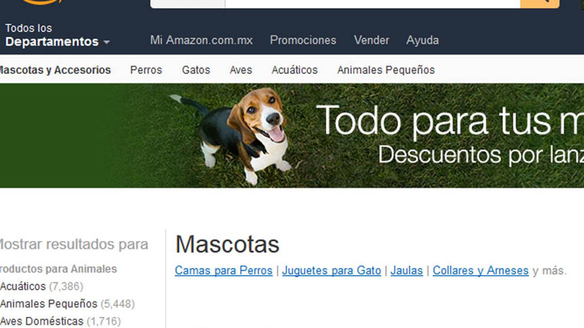Choose the Aves category tab
Screen dimensions: 584x328
pyautogui.click(x=241, y=70)
